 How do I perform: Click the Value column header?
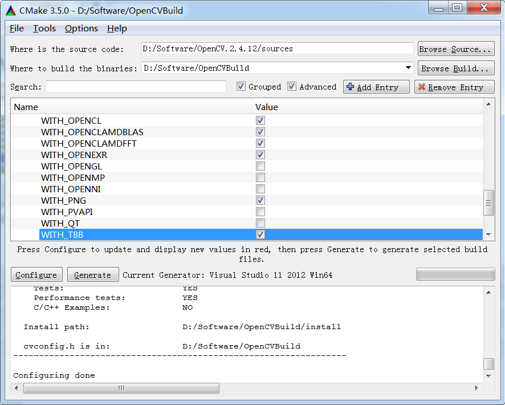coord(368,107)
